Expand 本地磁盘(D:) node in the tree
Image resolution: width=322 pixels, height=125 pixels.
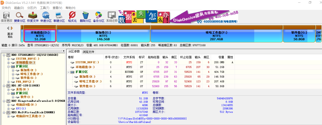point(8,63)
